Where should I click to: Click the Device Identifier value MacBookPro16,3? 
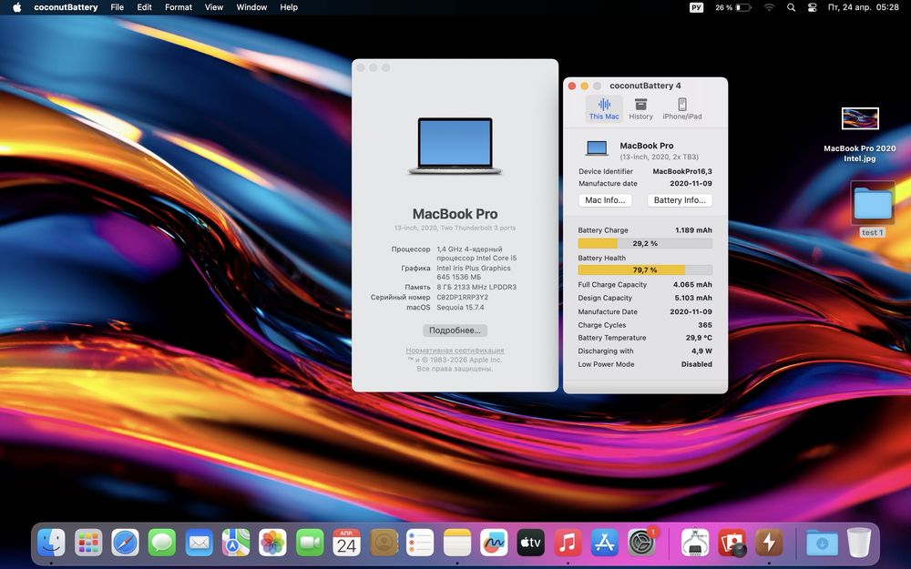click(682, 171)
